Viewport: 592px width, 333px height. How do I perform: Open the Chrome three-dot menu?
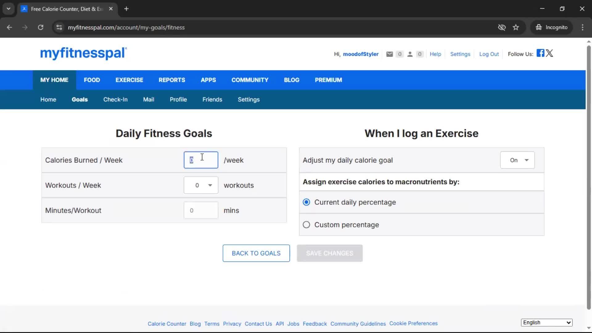(x=582, y=27)
